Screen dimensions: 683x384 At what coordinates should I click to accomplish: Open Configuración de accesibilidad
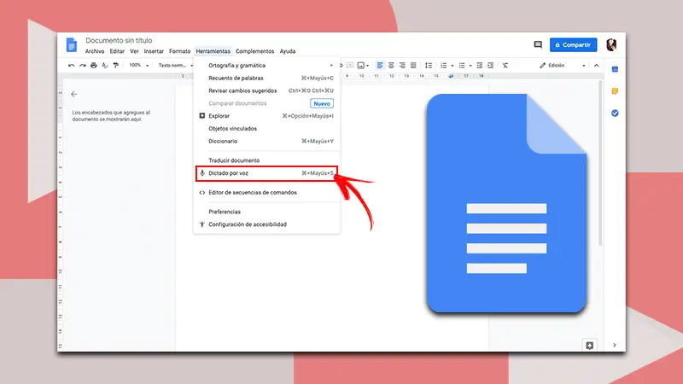click(x=266, y=224)
